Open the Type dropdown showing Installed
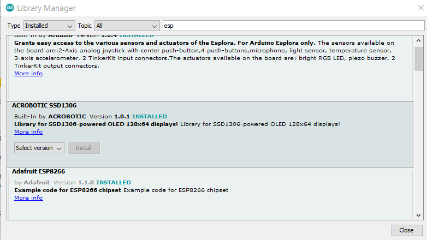The height and width of the screenshot is (240, 427). (x=49, y=26)
